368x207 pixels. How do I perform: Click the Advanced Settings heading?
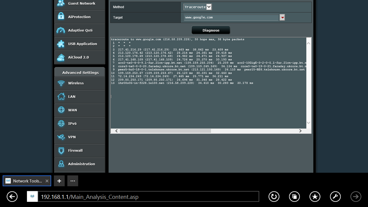[x=80, y=73]
